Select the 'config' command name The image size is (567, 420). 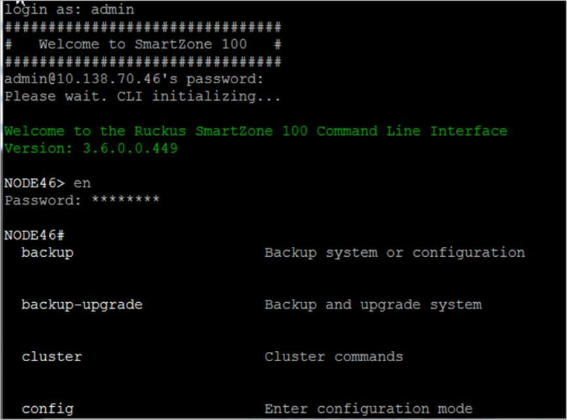(x=47, y=409)
